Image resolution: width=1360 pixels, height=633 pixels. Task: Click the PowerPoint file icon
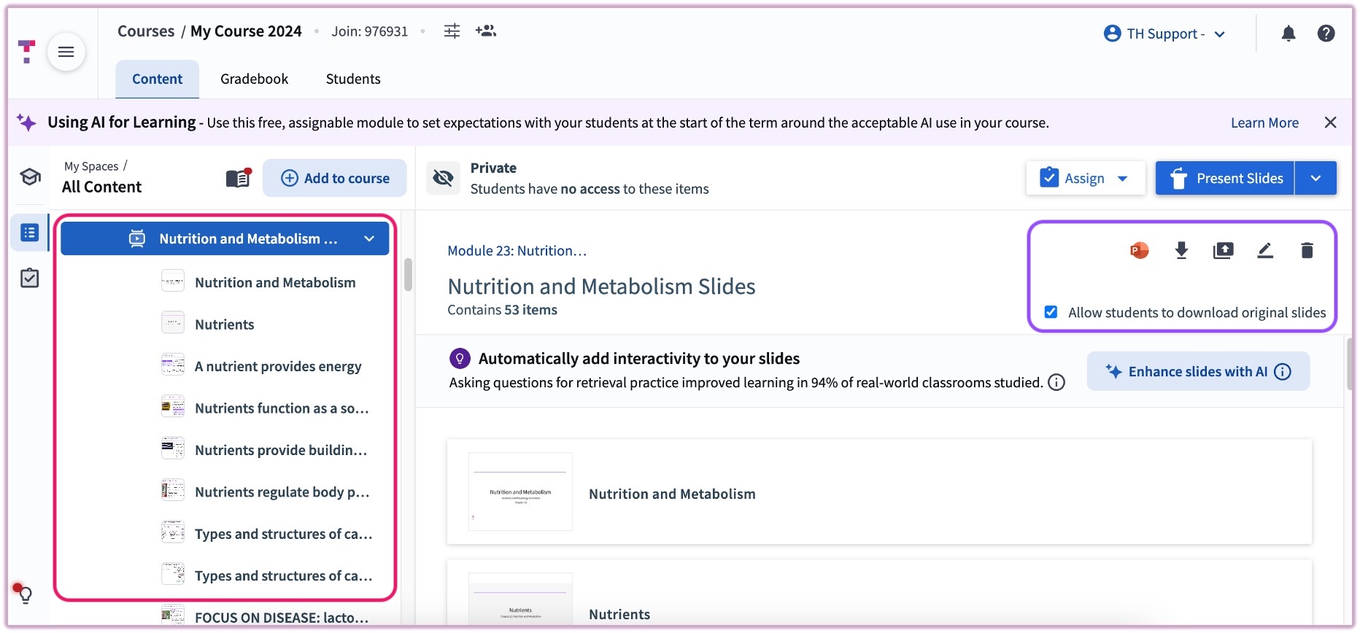point(1139,251)
